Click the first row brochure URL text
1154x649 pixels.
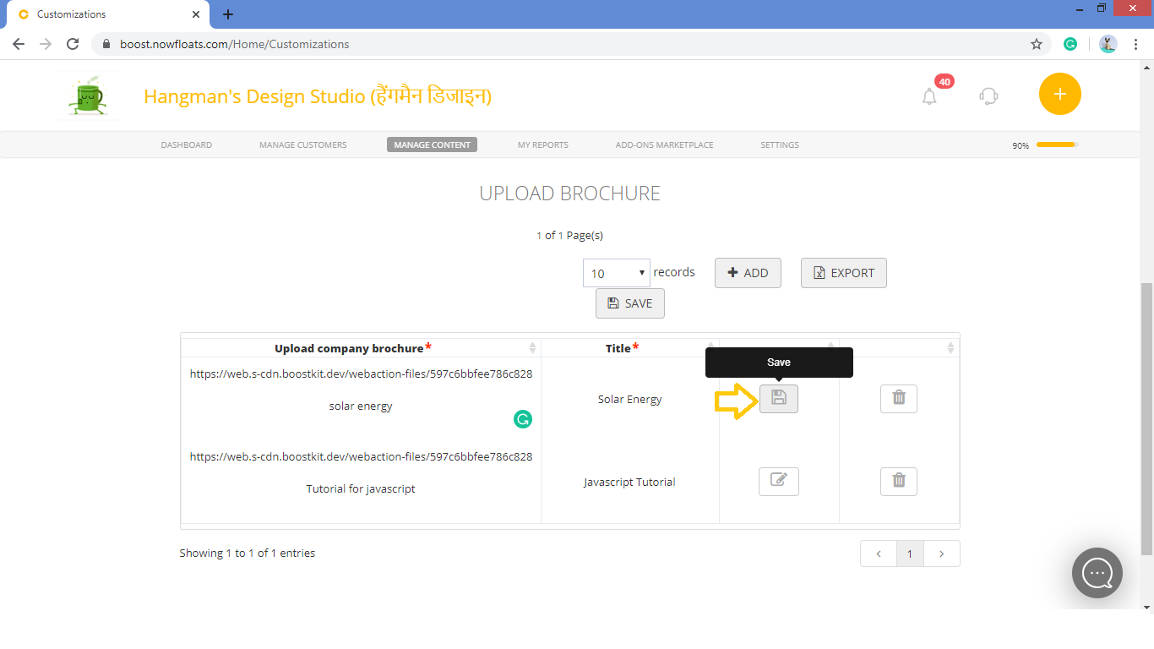(x=361, y=374)
